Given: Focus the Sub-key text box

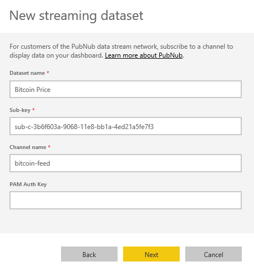Looking at the screenshot, I should click(x=125, y=126).
